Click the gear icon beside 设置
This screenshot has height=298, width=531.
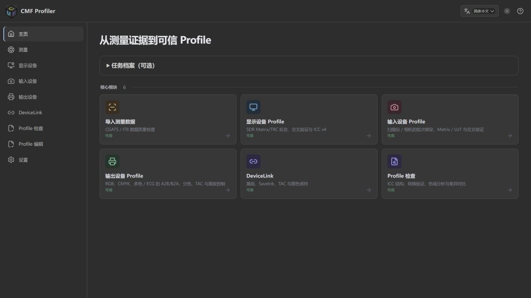point(11,160)
